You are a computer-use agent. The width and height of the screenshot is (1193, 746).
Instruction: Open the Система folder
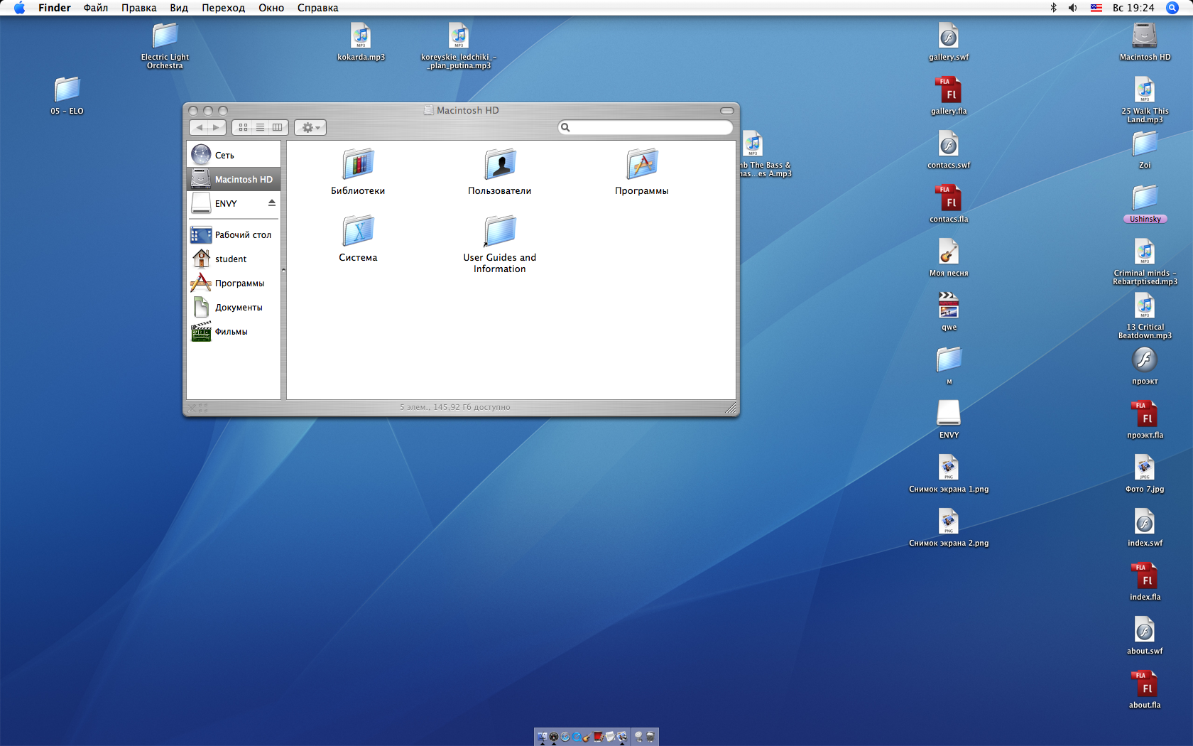[x=358, y=238]
